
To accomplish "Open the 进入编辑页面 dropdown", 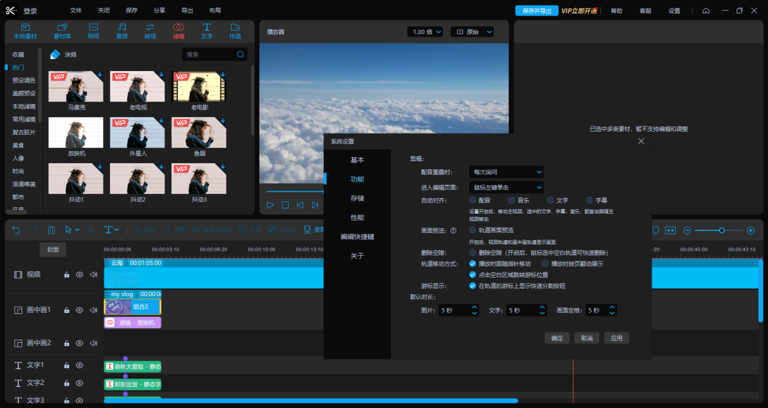I will [x=506, y=187].
